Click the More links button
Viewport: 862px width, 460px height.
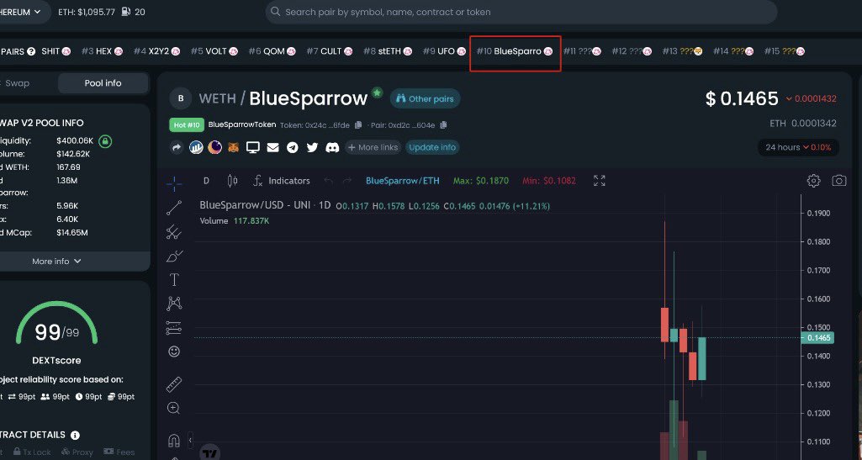373,147
